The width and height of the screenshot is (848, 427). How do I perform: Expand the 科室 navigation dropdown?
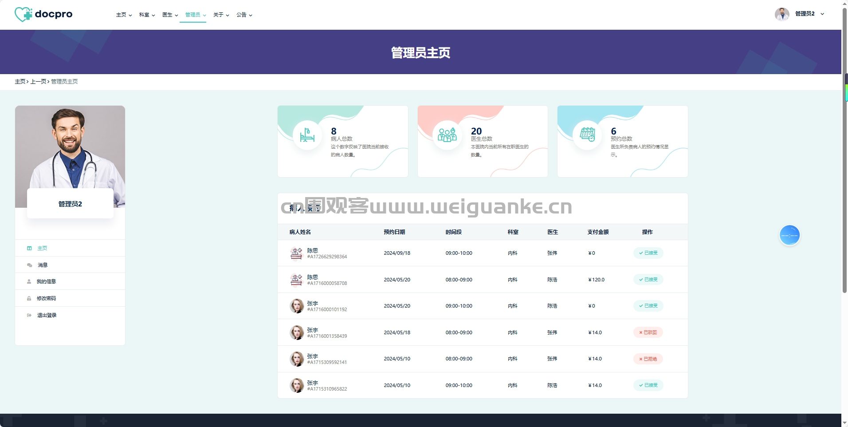pyautogui.click(x=147, y=15)
